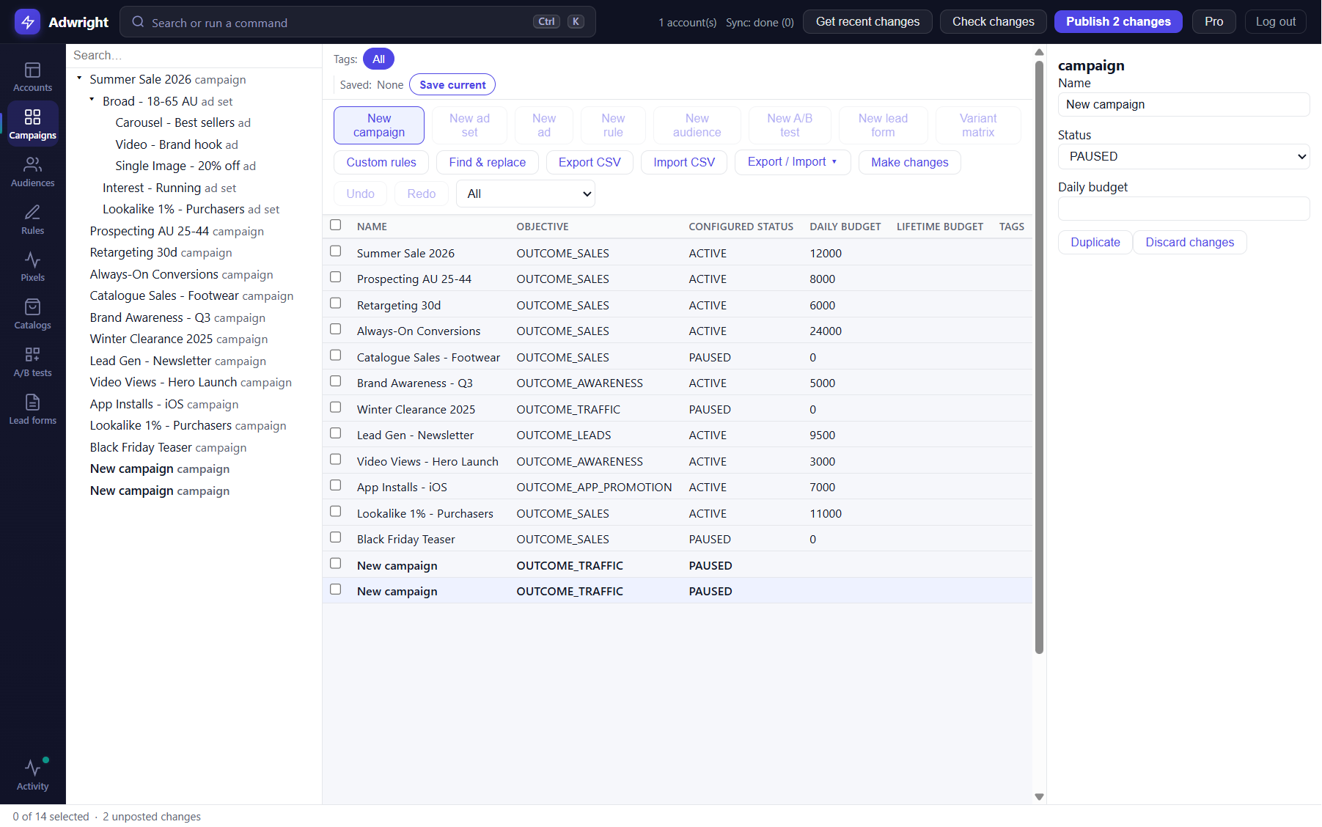Click Get recent changes
The height and width of the screenshot is (827, 1322).
pyautogui.click(x=867, y=22)
